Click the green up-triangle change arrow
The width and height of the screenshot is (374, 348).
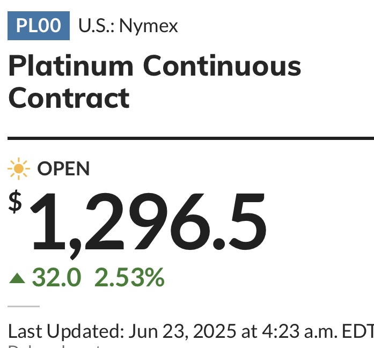click(17, 278)
